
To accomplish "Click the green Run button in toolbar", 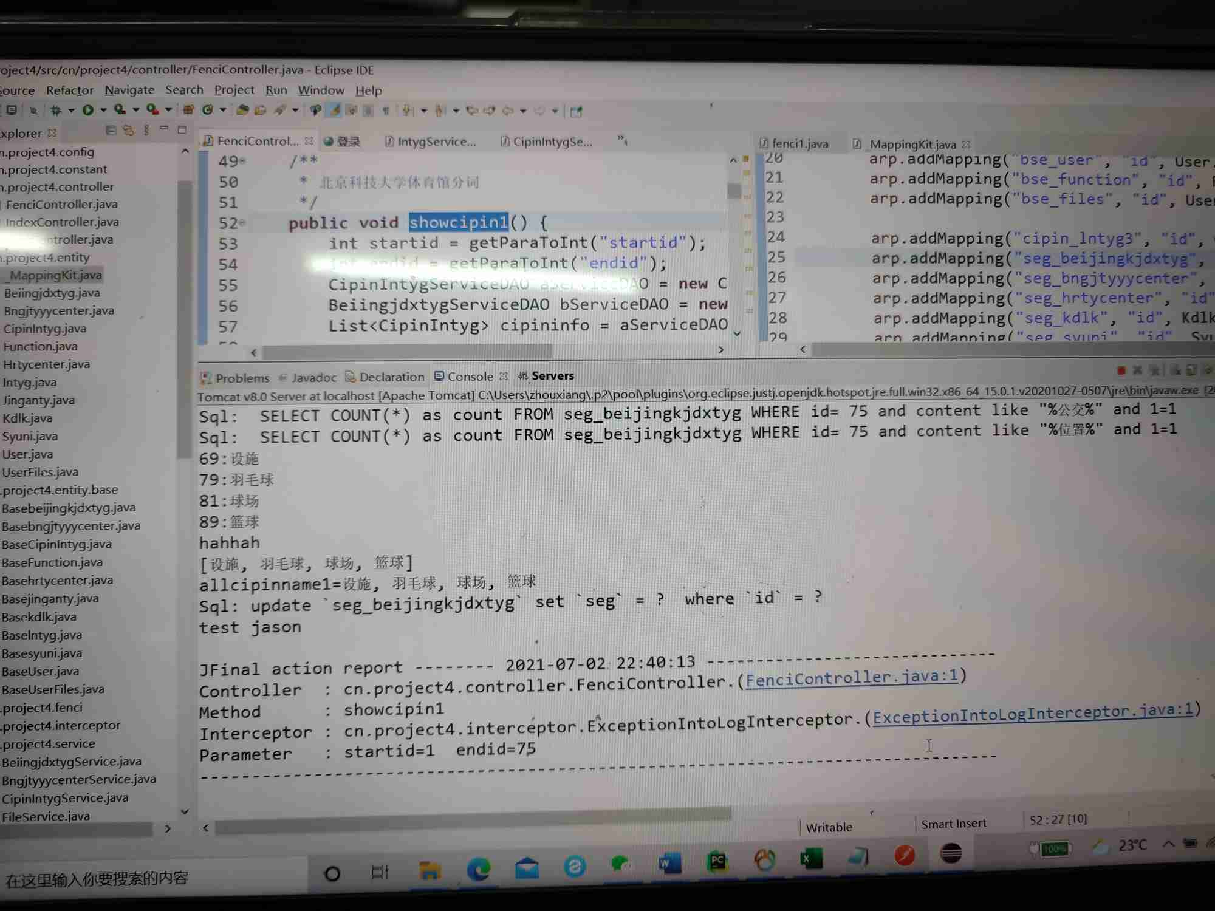I will (88, 111).
